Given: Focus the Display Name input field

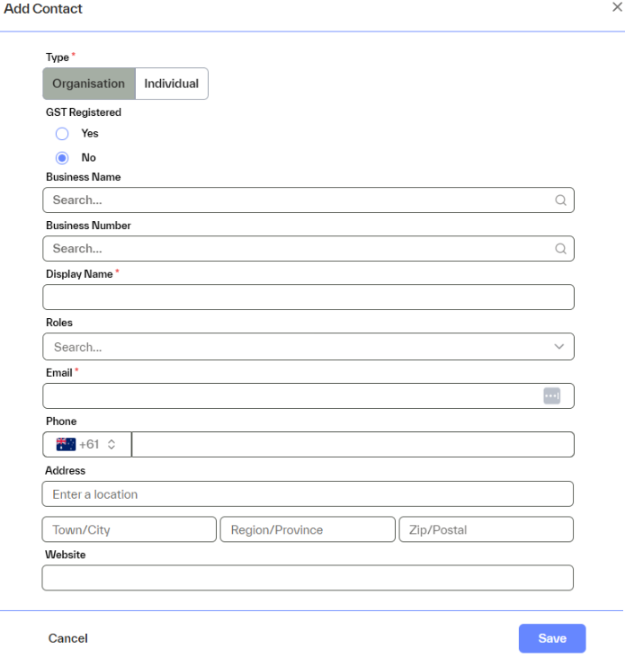Looking at the screenshot, I should (308, 297).
